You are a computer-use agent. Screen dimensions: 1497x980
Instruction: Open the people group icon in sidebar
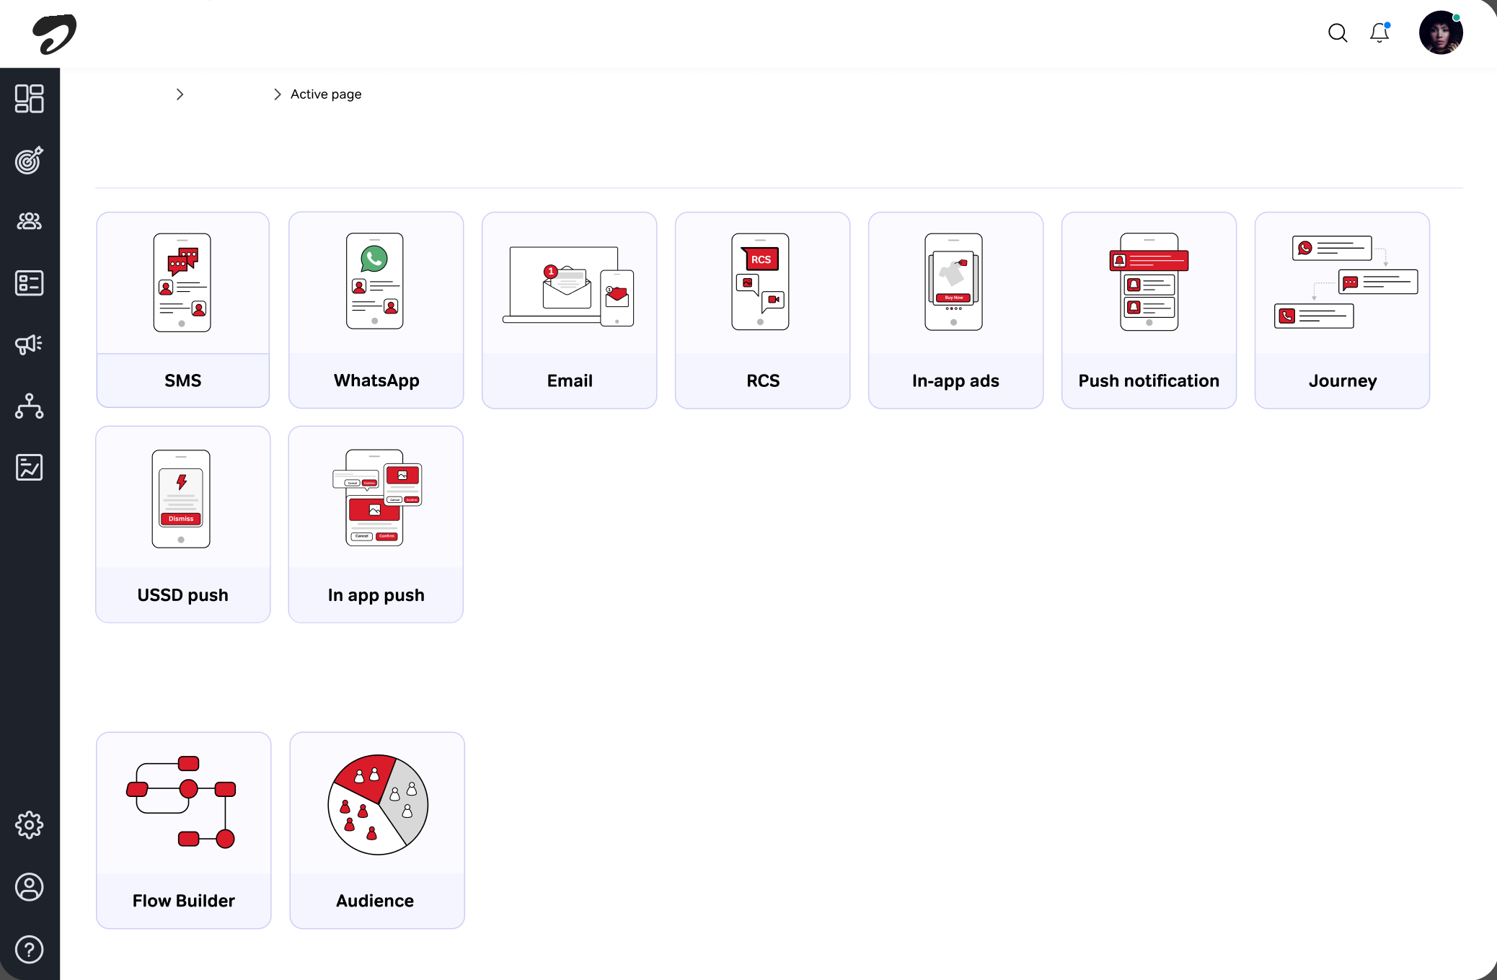coord(30,221)
